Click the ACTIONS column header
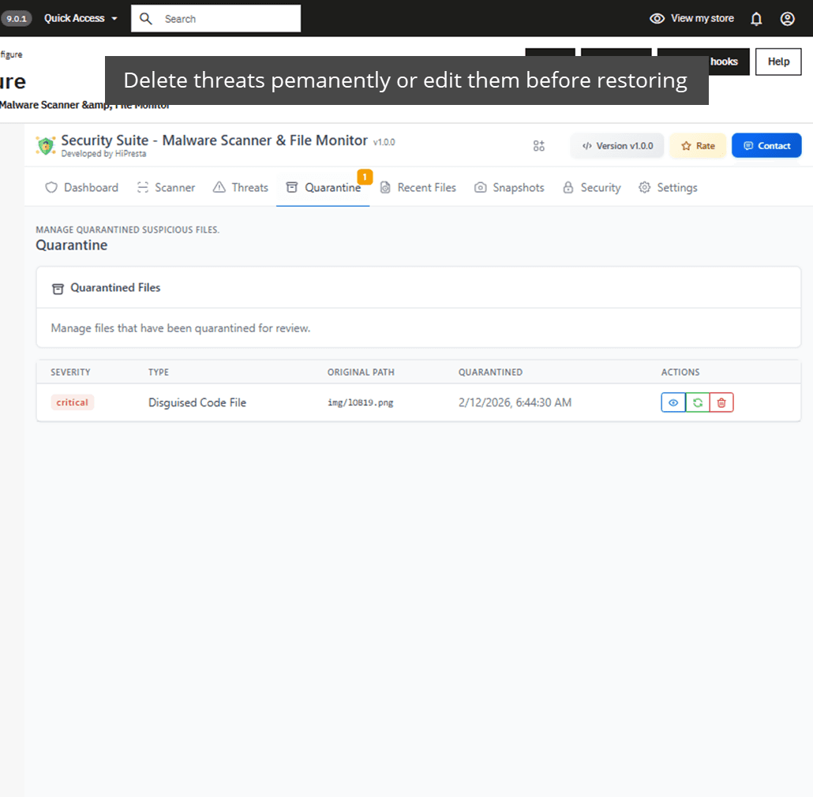Viewport: 813px width, 797px height. [x=680, y=372]
